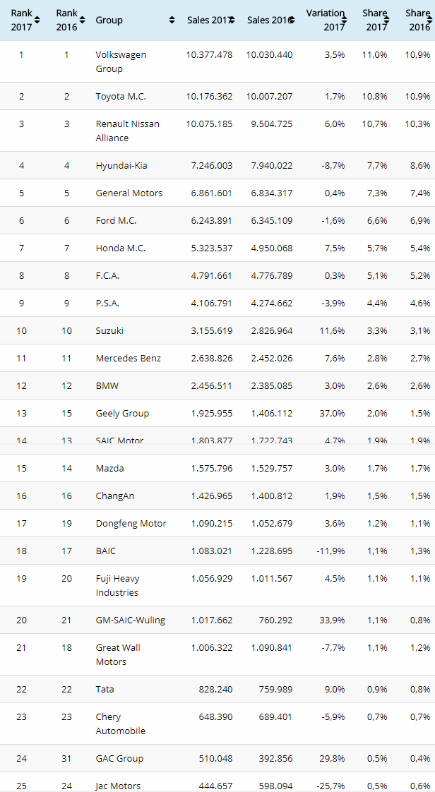Toggle Variation 2017 sort arrows
Viewport: 435px width, 792px height.
347,20
